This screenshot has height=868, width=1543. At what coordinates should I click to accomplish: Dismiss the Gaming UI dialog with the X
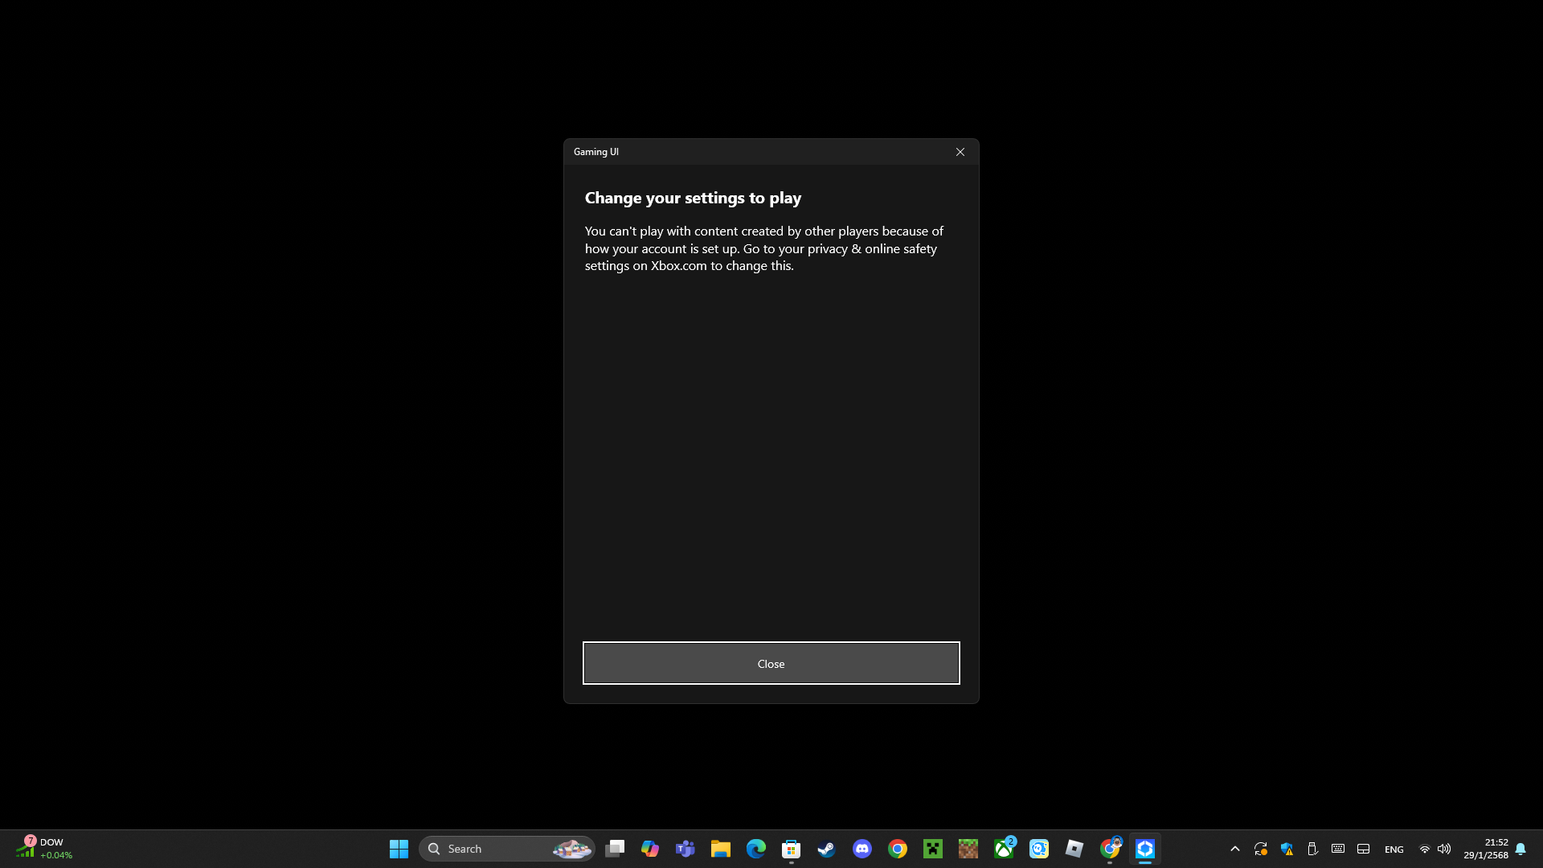[960, 152]
